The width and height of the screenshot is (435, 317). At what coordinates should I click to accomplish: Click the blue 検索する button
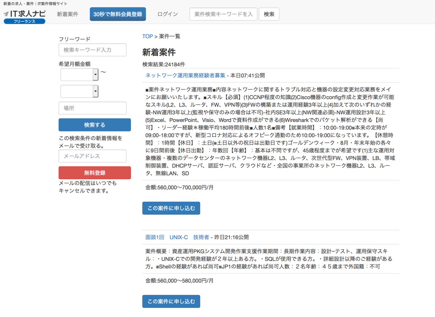click(x=95, y=125)
